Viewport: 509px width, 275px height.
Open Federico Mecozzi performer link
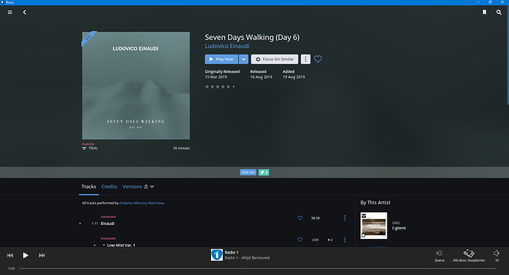[x=133, y=203]
